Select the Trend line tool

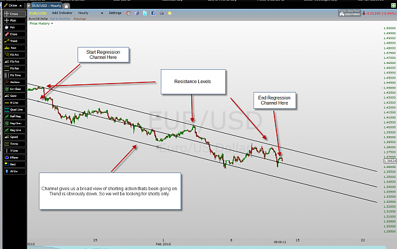15,41
